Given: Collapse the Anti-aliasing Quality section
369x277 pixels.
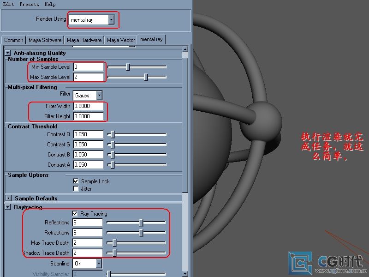Looking at the screenshot, I should tap(8, 53).
